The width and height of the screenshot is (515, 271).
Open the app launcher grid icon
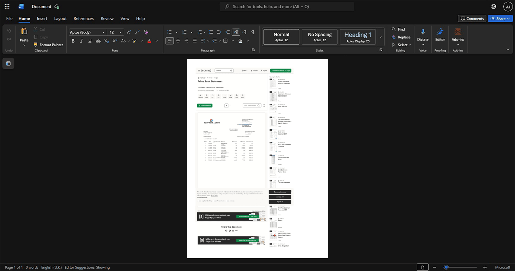pos(7,6)
